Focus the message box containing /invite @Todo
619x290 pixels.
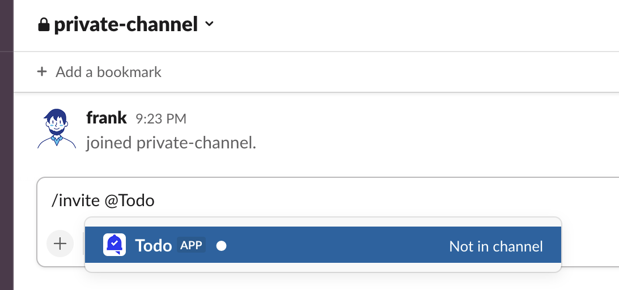pos(340,201)
